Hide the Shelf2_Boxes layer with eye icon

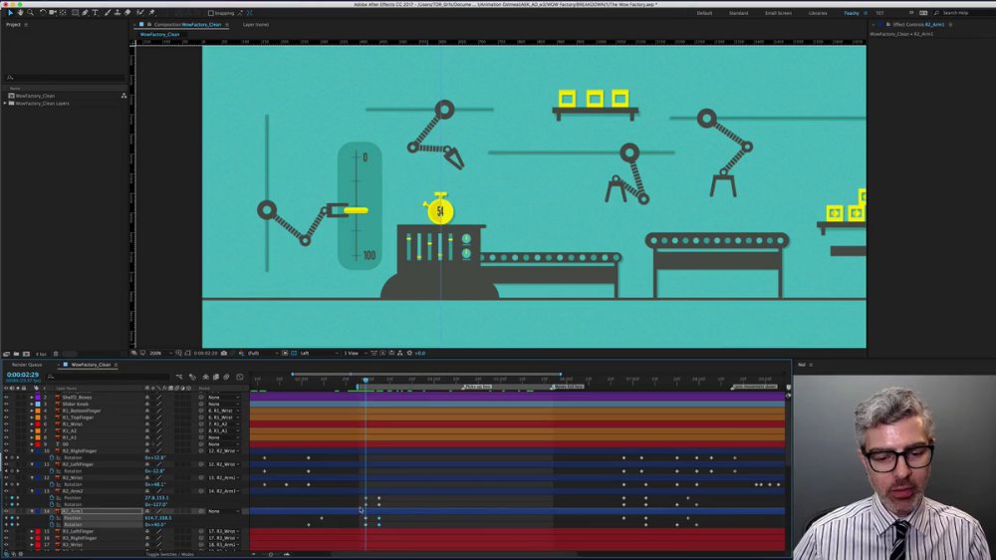(x=6, y=398)
